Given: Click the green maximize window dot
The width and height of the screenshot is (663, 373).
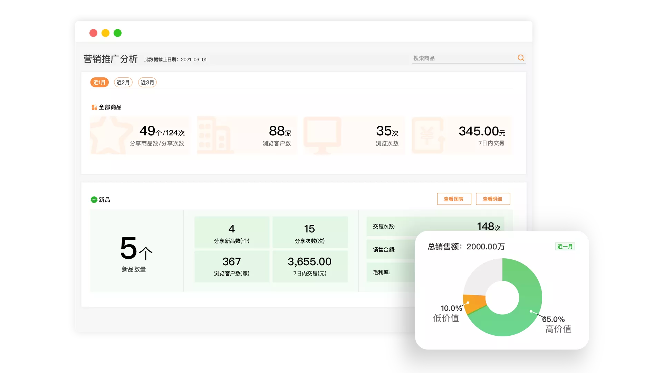Looking at the screenshot, I should coord(117,33).
